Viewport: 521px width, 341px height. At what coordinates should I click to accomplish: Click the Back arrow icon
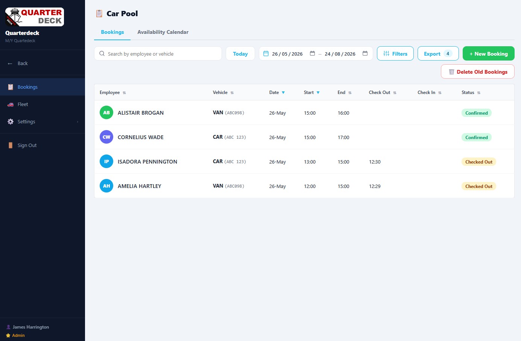(10, 64)
